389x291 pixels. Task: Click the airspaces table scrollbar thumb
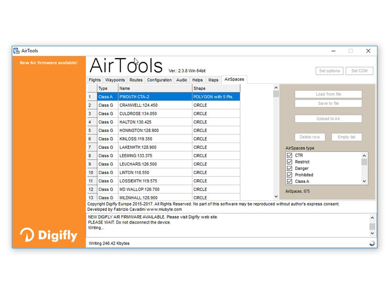click(x=276, y=94)
